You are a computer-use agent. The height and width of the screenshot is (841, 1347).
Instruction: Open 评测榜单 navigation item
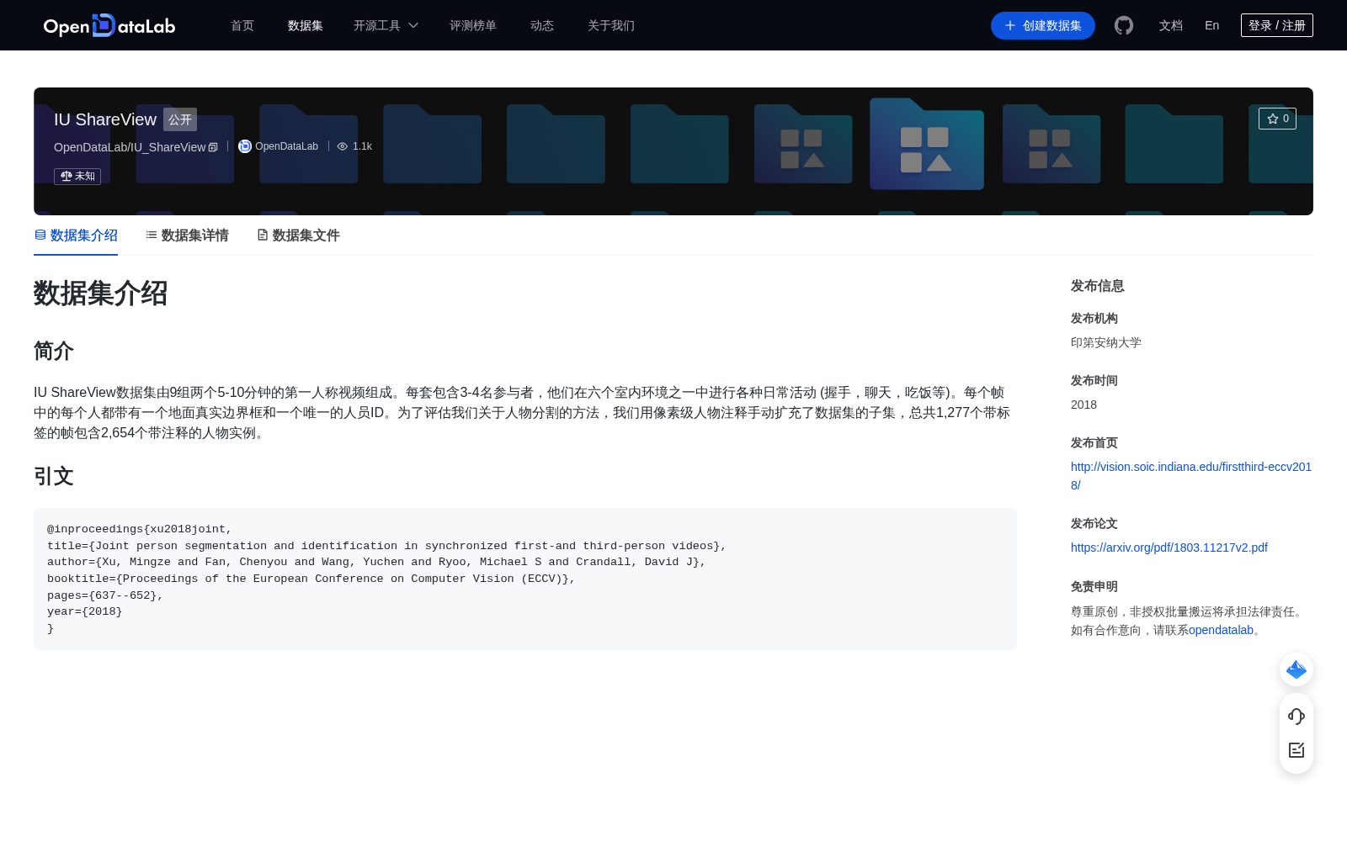473,25
